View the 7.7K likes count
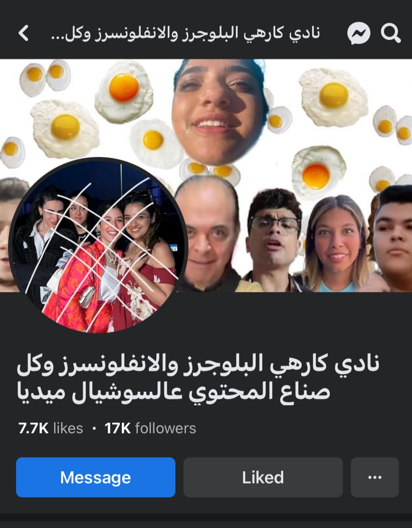 click(x=51, y=428)
